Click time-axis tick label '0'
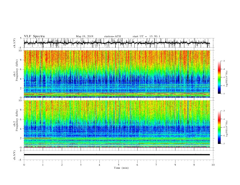The height and width of the screenshot is (185, 240). click(x=24, y=165)
